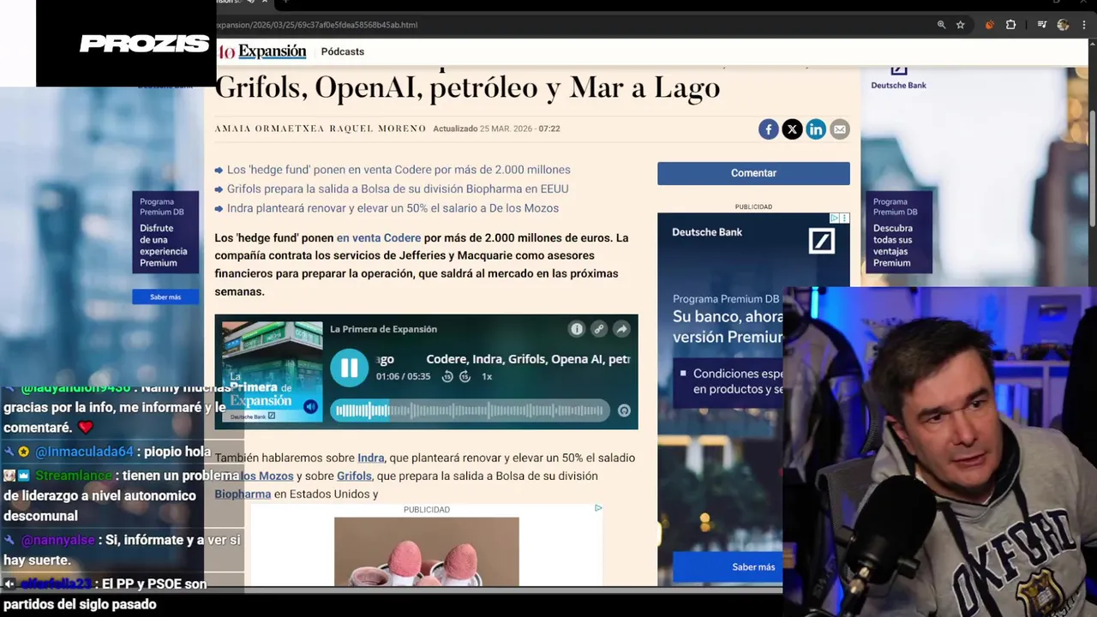Open the 'los Mozos' hyperlink
The height and width of the screenshot is (617, 1097).
pos(267,476)
